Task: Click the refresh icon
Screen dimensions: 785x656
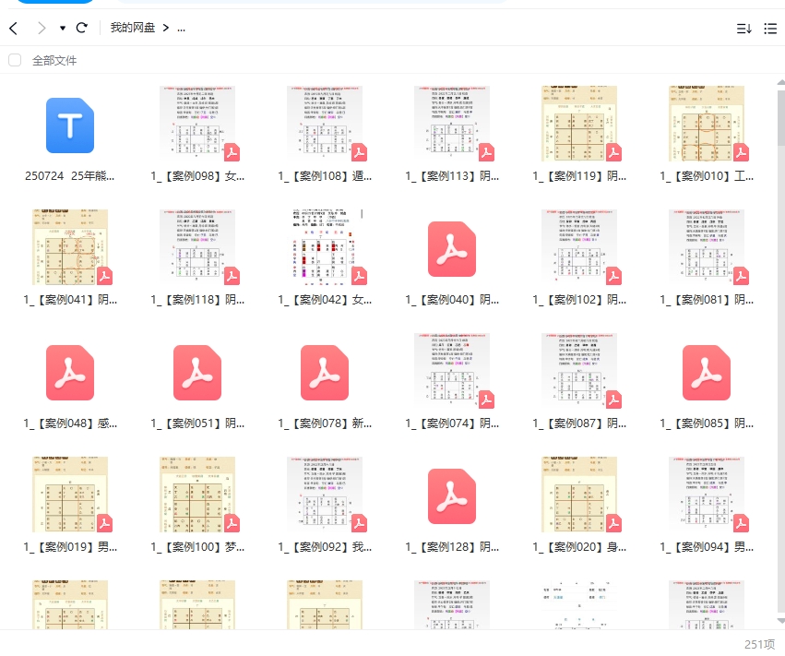Action: tap(82, 28)
